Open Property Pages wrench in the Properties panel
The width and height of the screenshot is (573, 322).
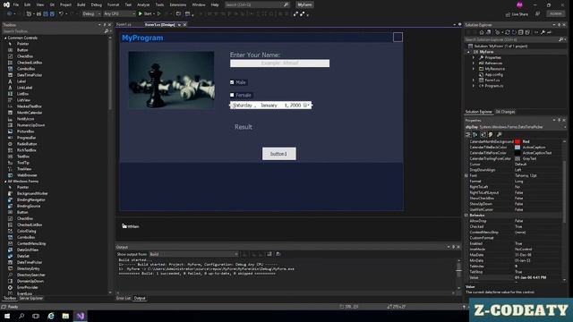pyautogui.click(x=500, y=135)
